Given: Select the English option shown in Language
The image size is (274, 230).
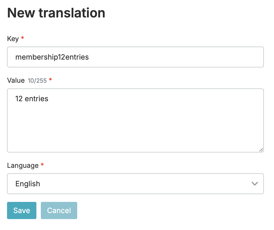Looking at the screenshot, I should (x=28, y=184).
